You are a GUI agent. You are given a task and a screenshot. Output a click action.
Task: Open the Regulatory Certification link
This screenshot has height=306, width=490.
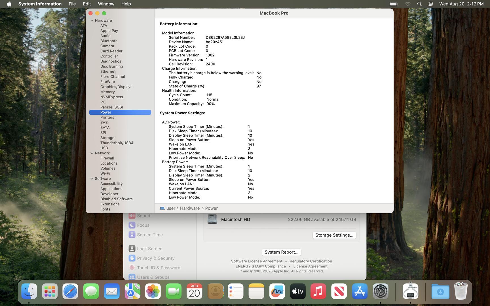tap(311, 261)
